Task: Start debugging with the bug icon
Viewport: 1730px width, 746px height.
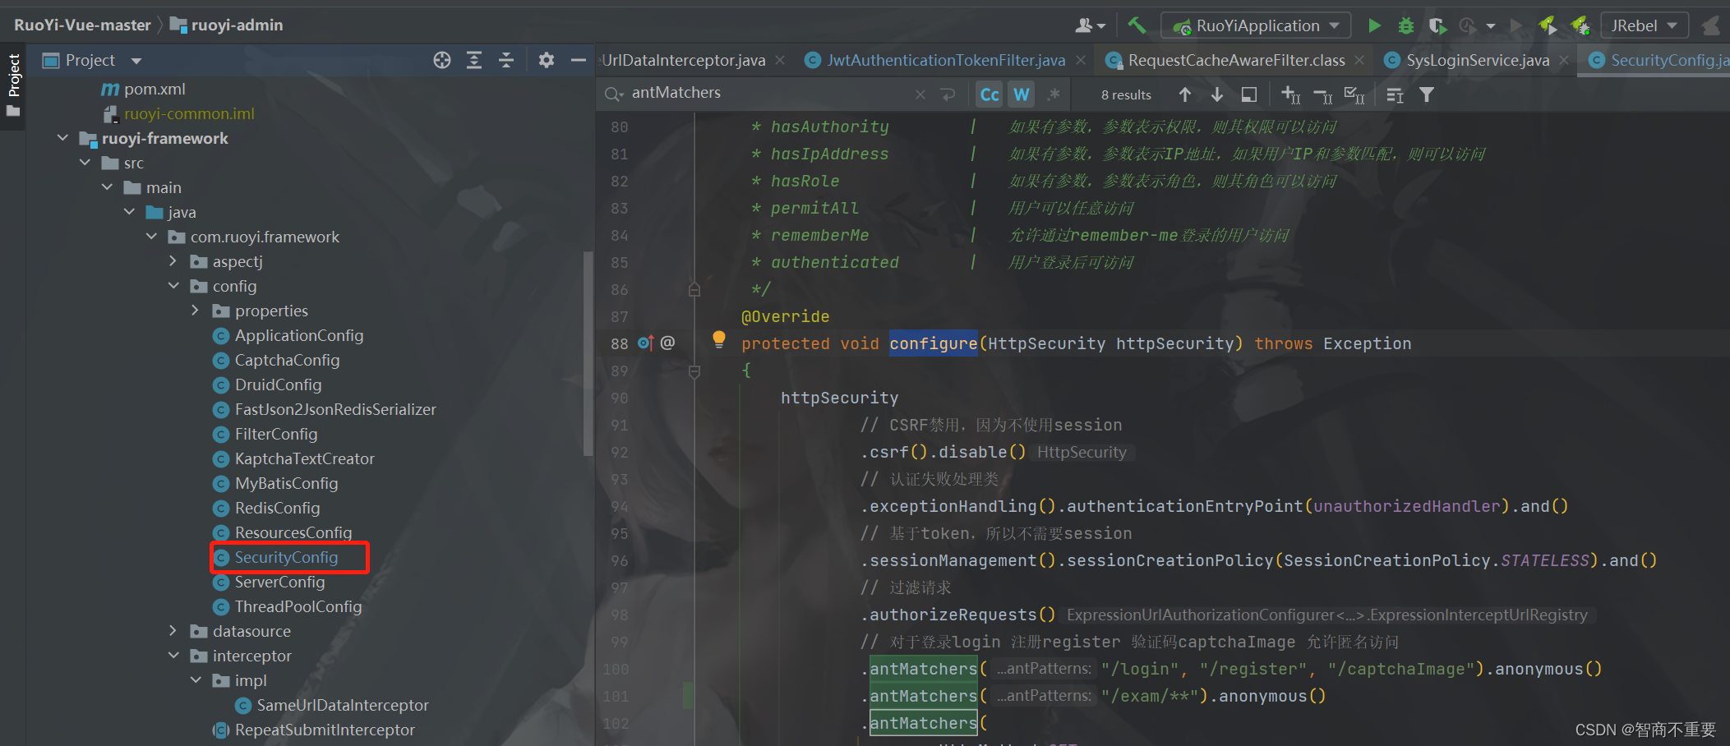Action: coord(1406,25)
